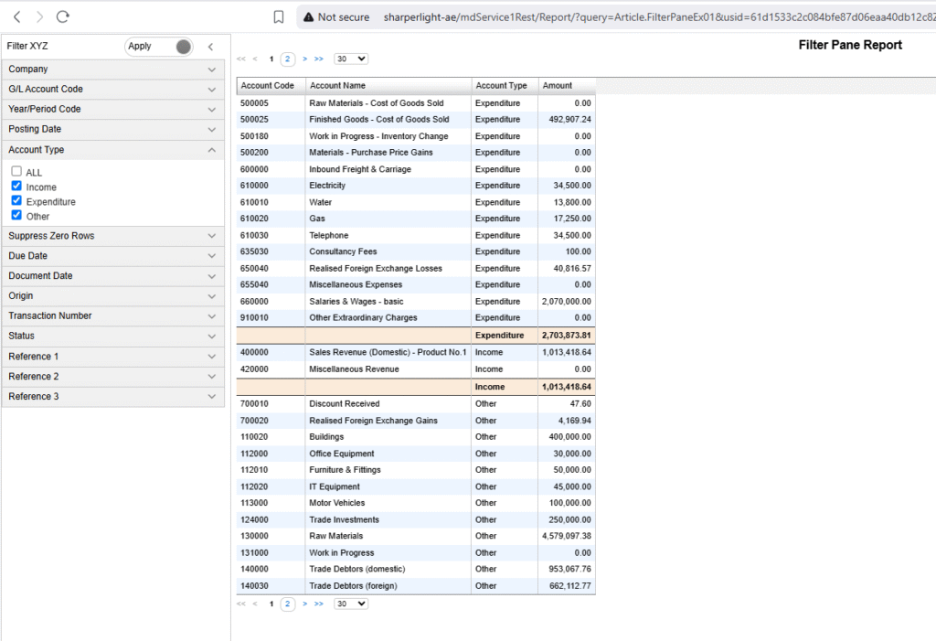This screenshot has width=936, height=641.
Task: Click the Not secure warning icon
Action: point(308,17)
